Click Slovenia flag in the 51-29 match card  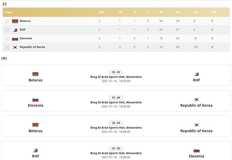[35, 100]
